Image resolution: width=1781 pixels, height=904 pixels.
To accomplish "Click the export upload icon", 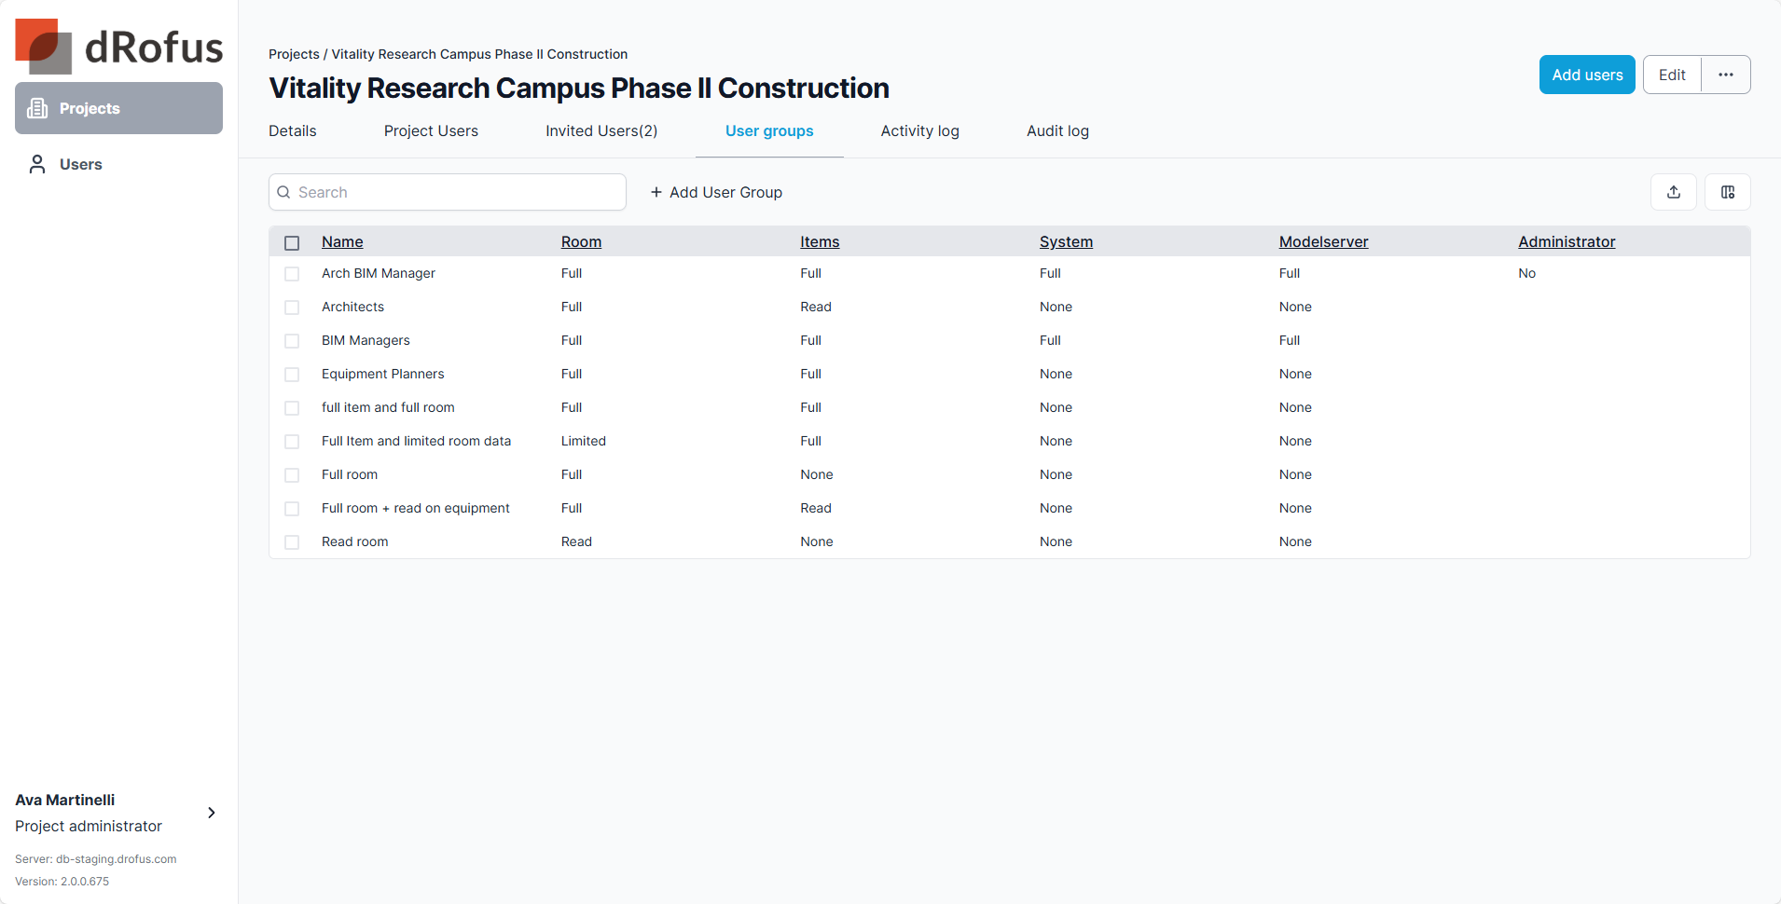I will tap(1673, 192).
